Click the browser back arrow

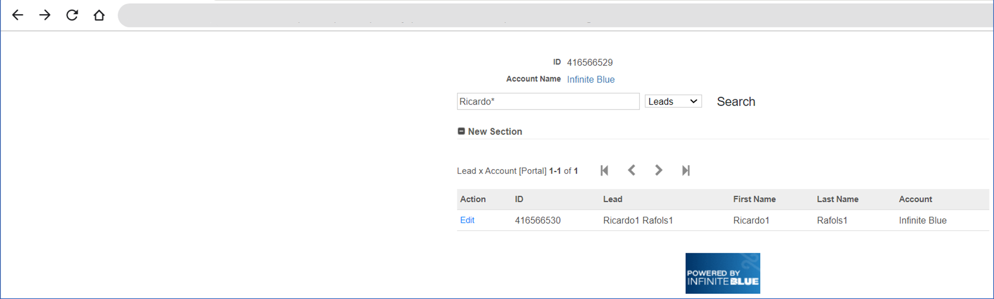18,15
